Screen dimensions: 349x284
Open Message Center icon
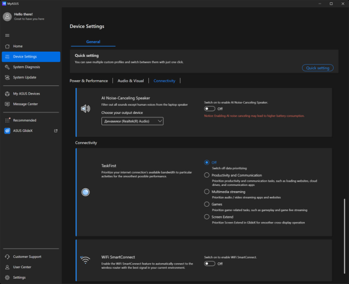[x=8, y=104]
